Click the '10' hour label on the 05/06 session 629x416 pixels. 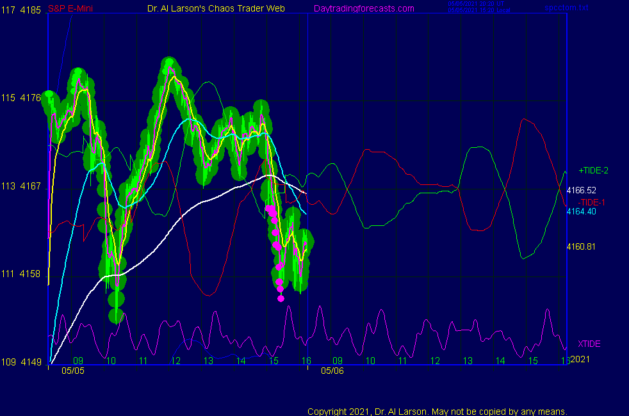pos(370,361)
